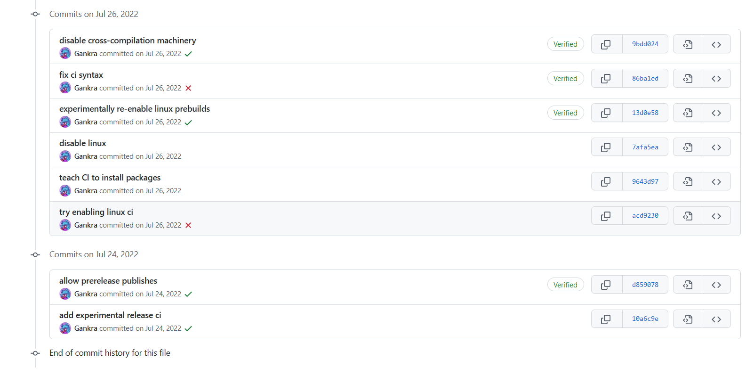Open the Verified badge on 'disable cross-compilation machinery'
The image size is (754, 376).
click(x=565, y=43)
